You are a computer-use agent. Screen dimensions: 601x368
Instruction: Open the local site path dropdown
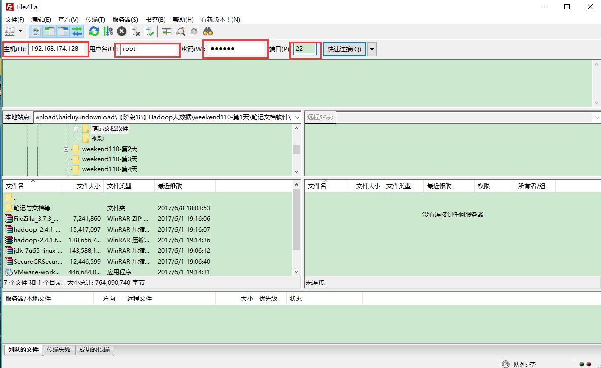[x=297, y=117]
